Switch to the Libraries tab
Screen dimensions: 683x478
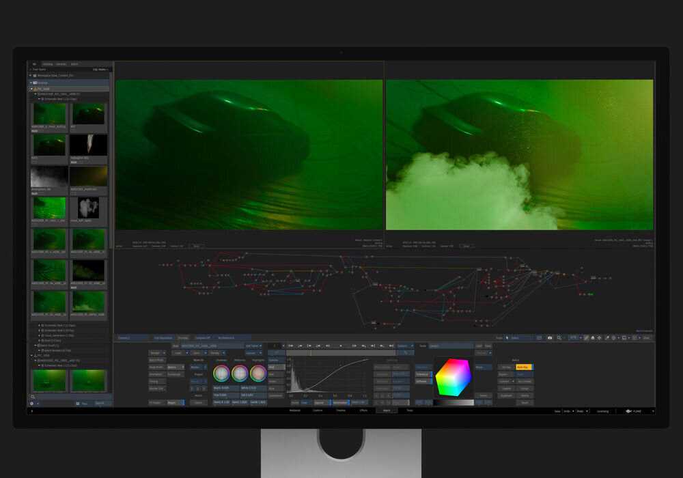pos(61,64)
